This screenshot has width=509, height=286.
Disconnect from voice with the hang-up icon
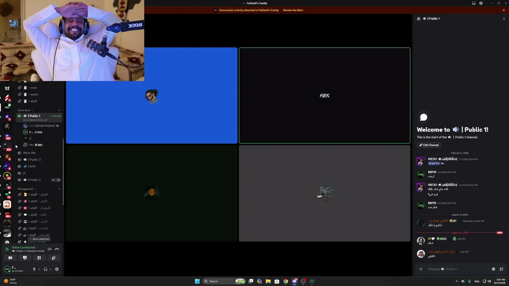tap(57, 249)
